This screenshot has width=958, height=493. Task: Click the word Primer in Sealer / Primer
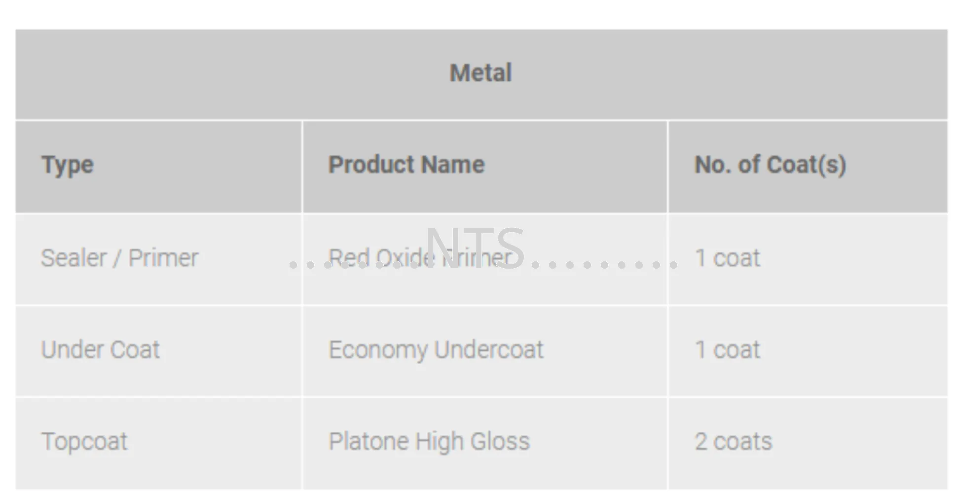164,258
